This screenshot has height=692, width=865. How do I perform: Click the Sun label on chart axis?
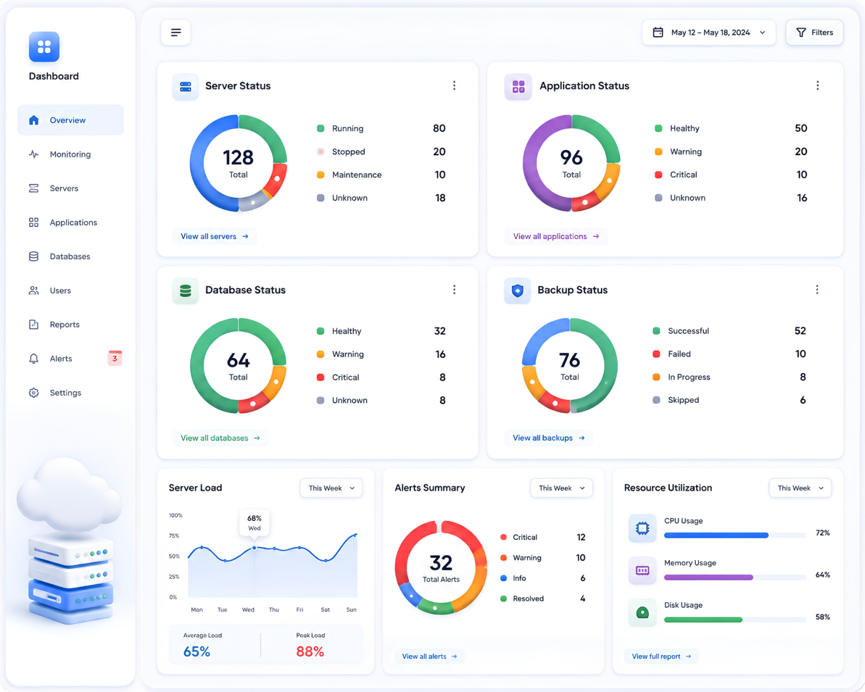pyautogui.click(x=351, y=609)
